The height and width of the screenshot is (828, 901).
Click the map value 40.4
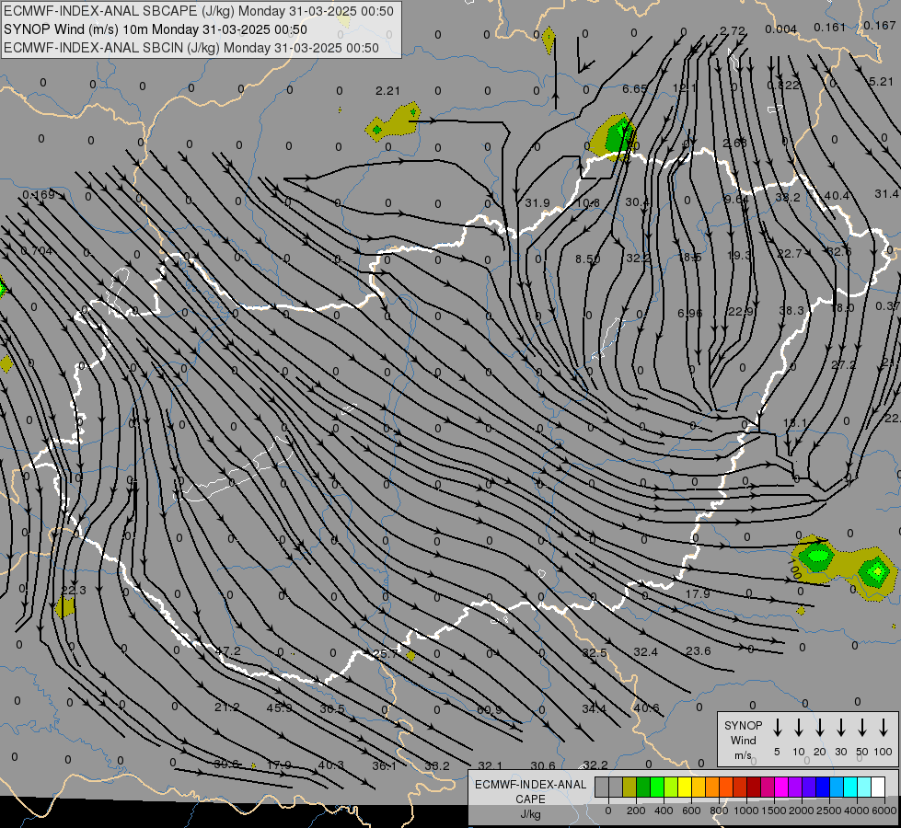pos(836,196)
